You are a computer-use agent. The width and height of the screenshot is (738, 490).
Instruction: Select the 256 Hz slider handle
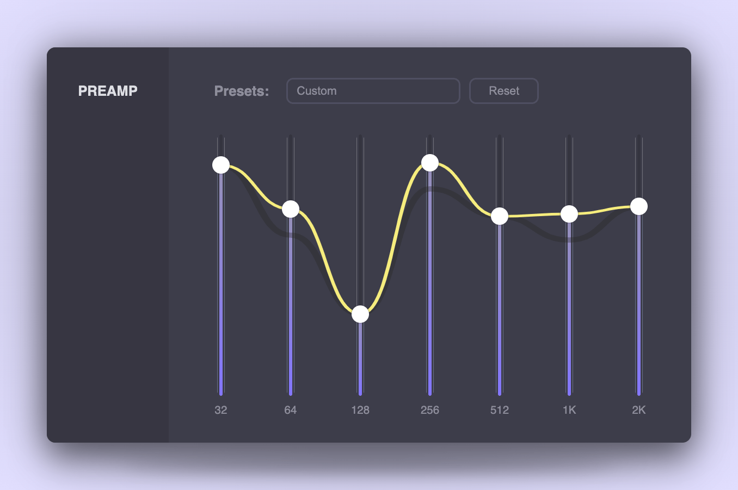point(430,162)
